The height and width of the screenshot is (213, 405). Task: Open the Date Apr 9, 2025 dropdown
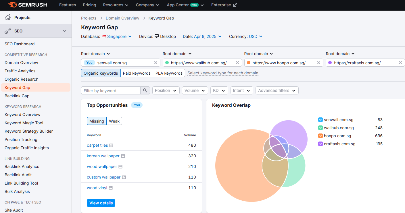pyautogui.click(x=208, y=36)
